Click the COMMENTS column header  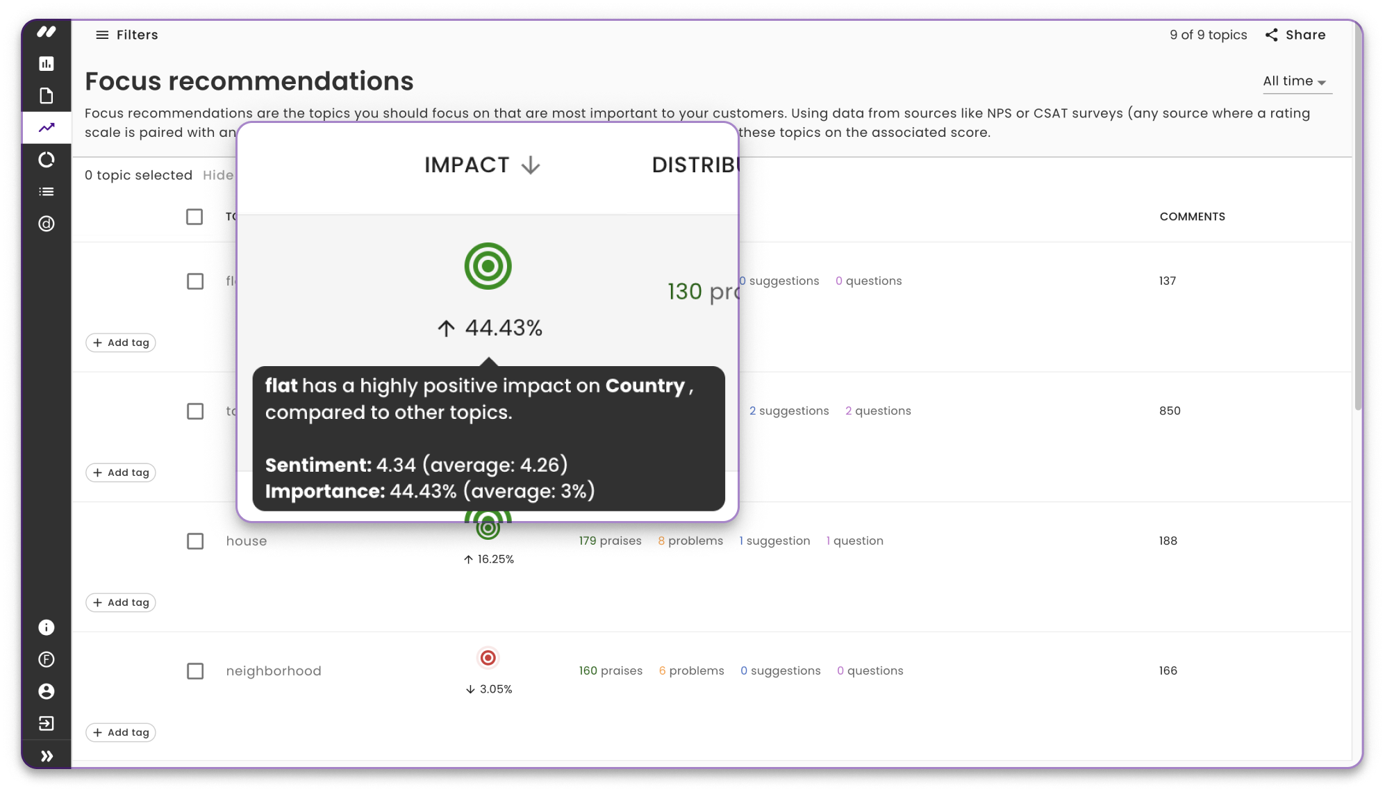[x=1193, y=217]
